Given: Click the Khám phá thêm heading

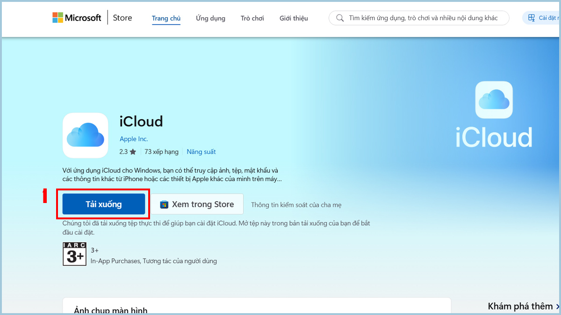Looking at the screenshot, I should tap(520, 307).
